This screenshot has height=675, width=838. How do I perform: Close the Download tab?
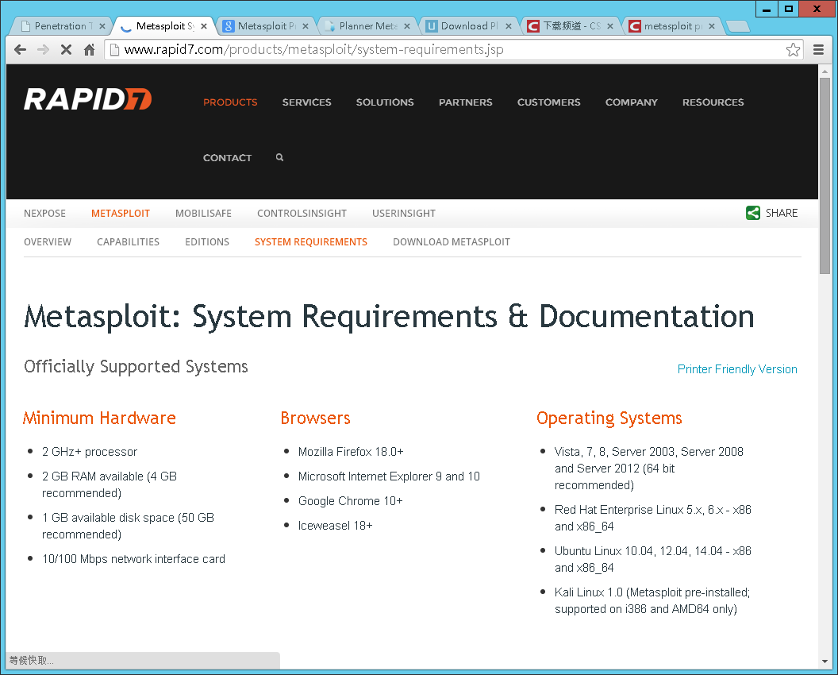click(x=508, y=25)
